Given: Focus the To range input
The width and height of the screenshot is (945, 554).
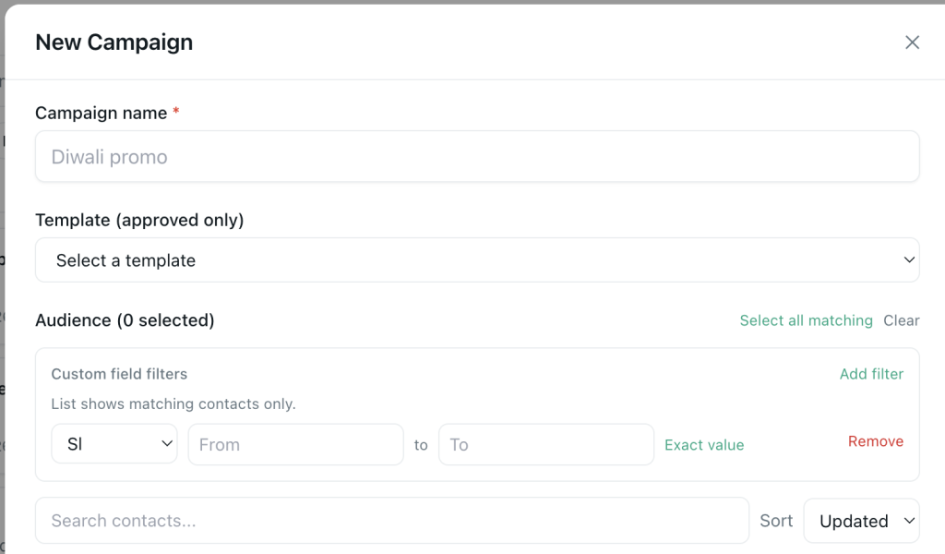Looking at the screenshot, I should coord(546,444).
